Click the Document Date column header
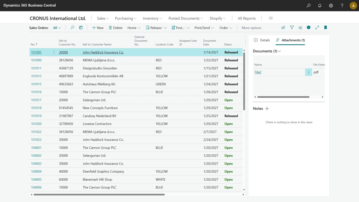 coord(210,42)
